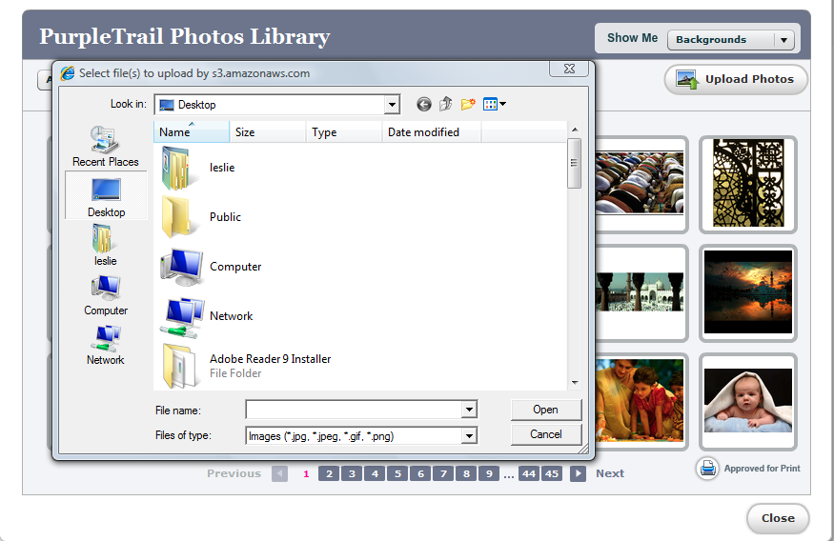Screen dimensions: 834x541
Task: Click the Close button in Photos Library
Action: point(778,518)
